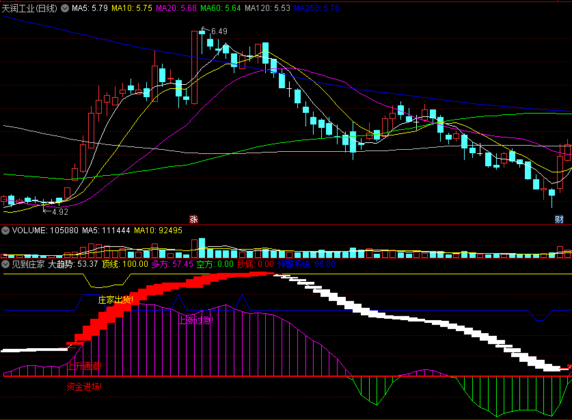Click the VOLUME: 105080 label

point(45,231)
